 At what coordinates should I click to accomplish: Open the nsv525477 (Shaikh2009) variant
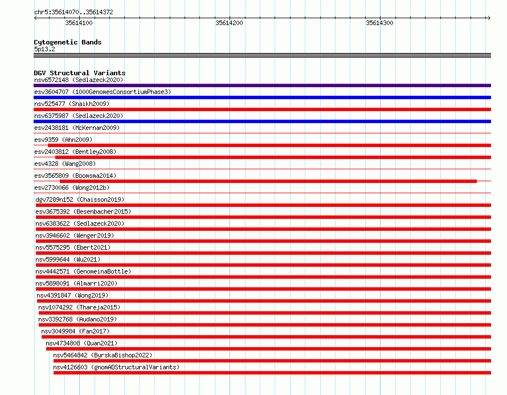tap(72, 104)
